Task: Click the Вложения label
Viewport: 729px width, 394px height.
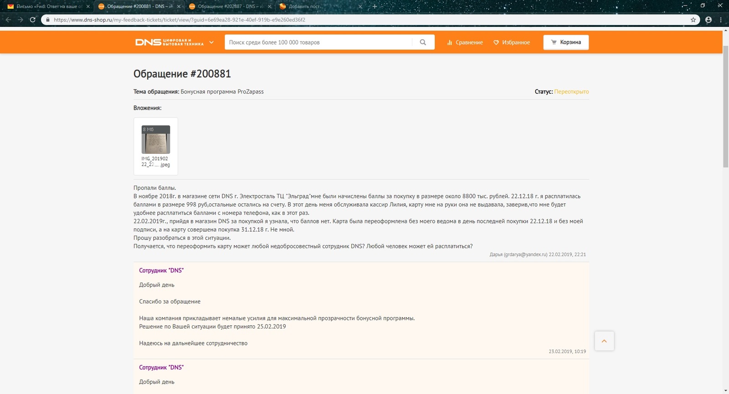Action: [147, 108]
